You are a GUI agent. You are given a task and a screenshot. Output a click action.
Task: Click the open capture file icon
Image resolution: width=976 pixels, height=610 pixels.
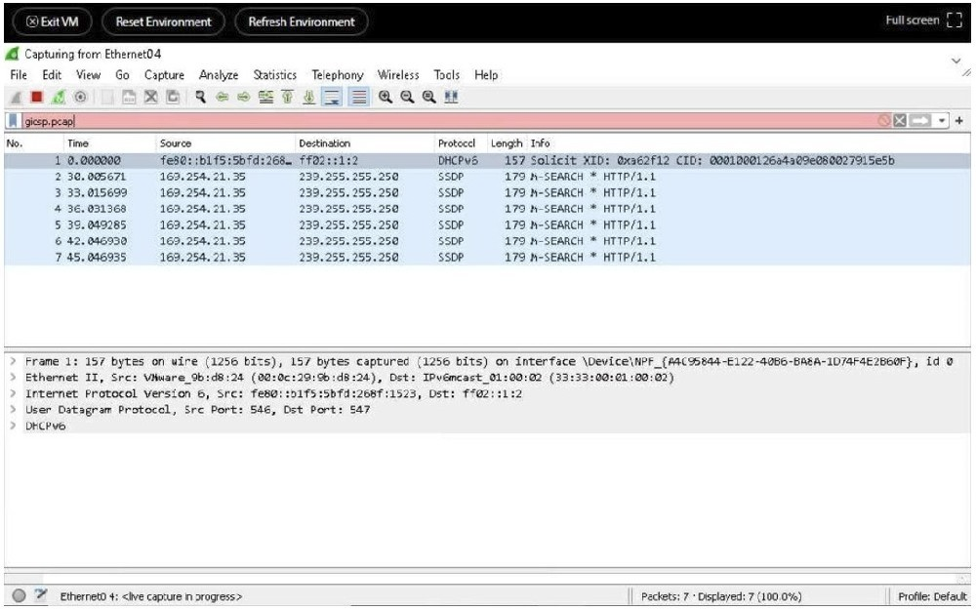(107, 97)
